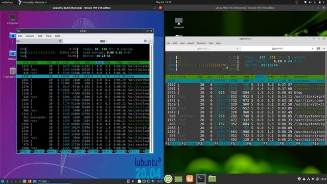This screenshot has width=327, height=184.
Task: Open the Computer icon on Mint desktop
Action: click(x=179, y=23)
